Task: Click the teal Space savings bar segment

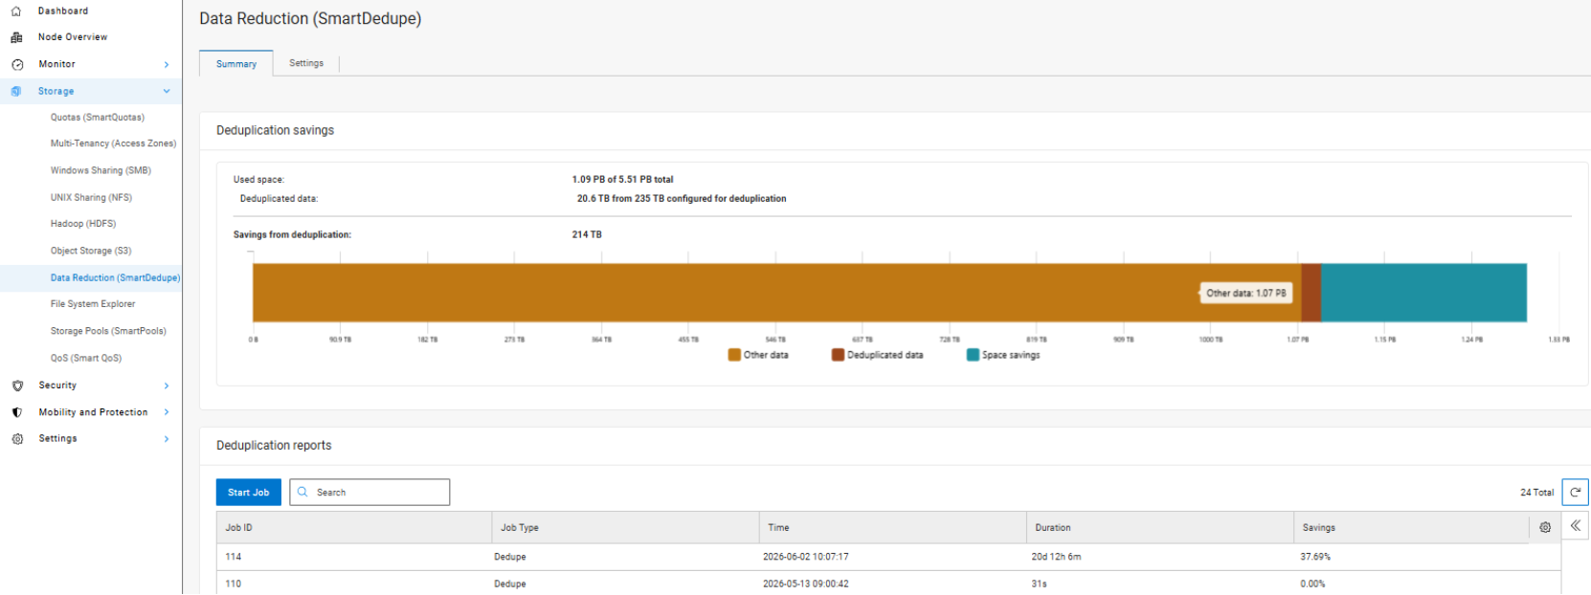Action: coord(1423,293)
